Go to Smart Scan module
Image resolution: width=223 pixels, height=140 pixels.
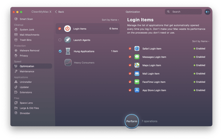tap(33, 19)
